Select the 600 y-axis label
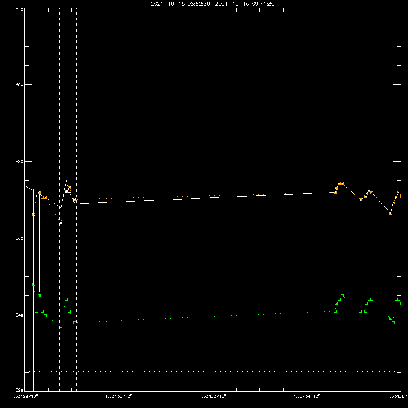The height and width of the screenshot is (408, 408). click(x=20, y=85)
